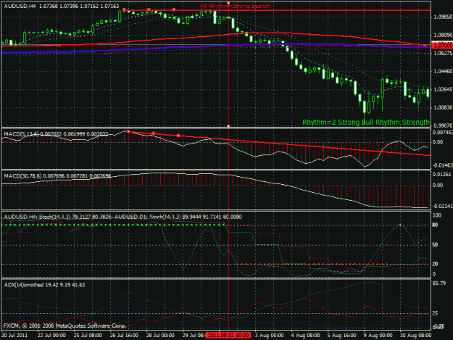The width and height of the screenshot is (453, 340).
Task: Click the stochastic 20 level label
Action: (435, 264)
